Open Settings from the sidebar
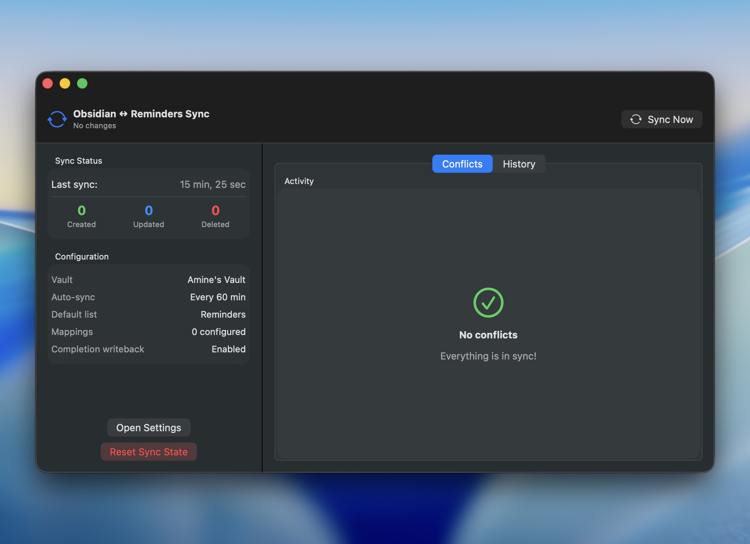The height and width of the screenshot is (544, 750). pos(149,427)
